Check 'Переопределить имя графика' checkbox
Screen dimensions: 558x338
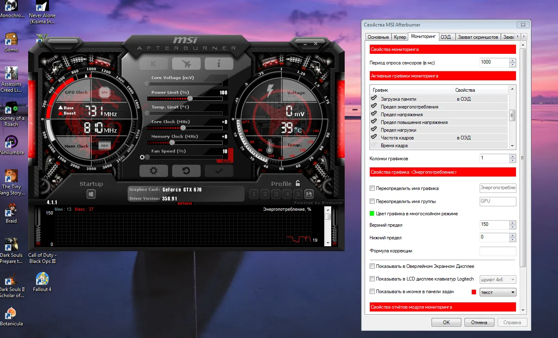pyautogui.click(x=372, y=188)
